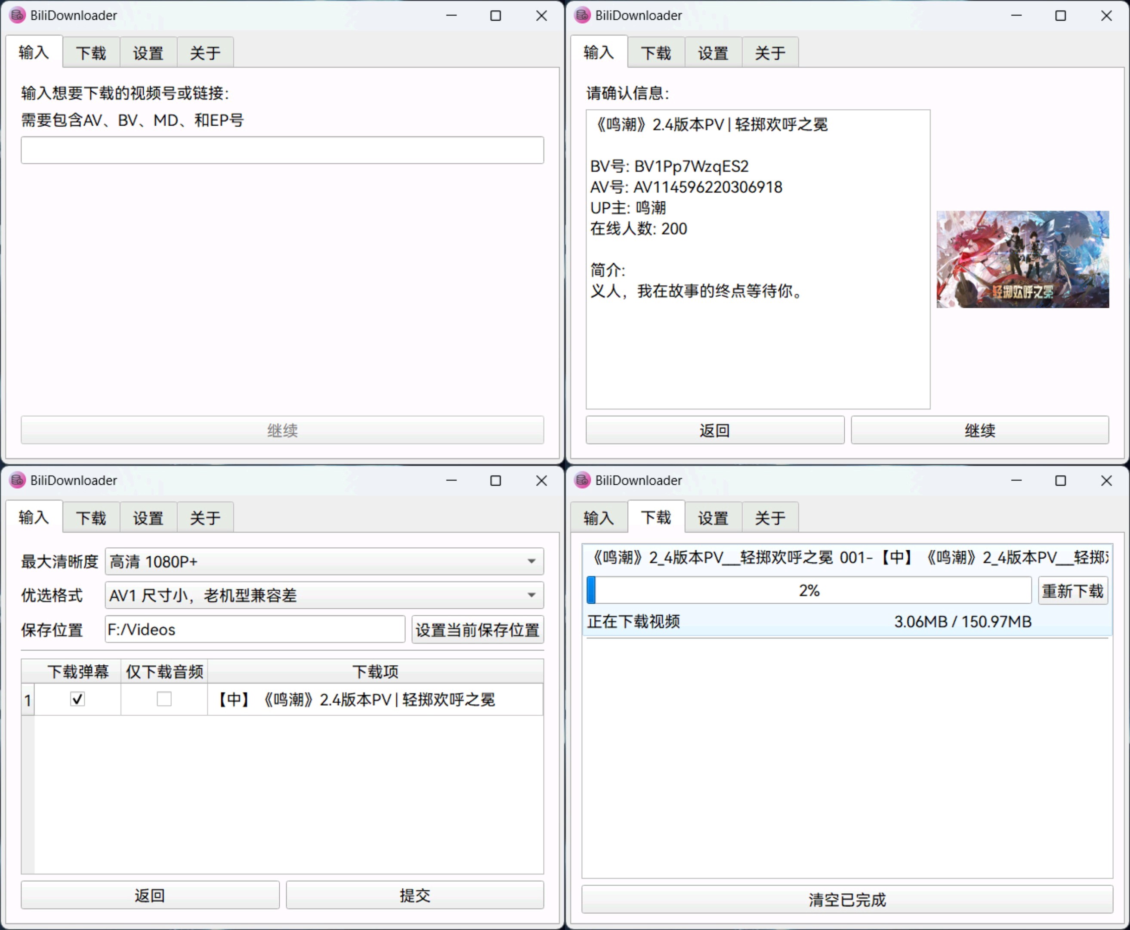Select 下载 tab in top-right window
This screenshot has height=930, width=1130.
[x=656, y=53]
